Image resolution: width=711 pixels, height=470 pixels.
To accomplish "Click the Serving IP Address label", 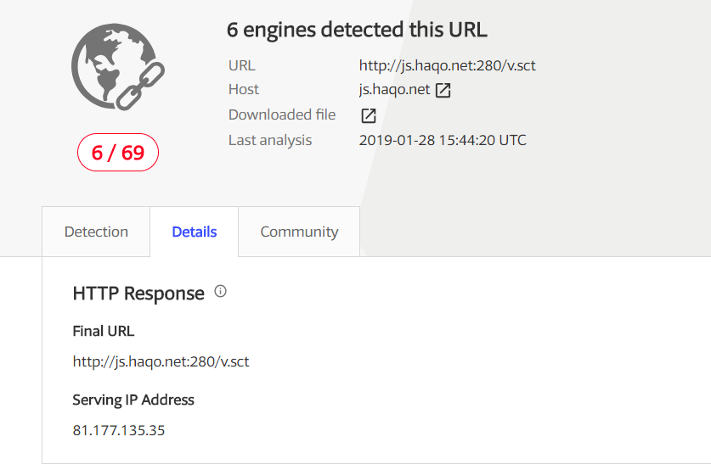I will (x=133, y=400).
